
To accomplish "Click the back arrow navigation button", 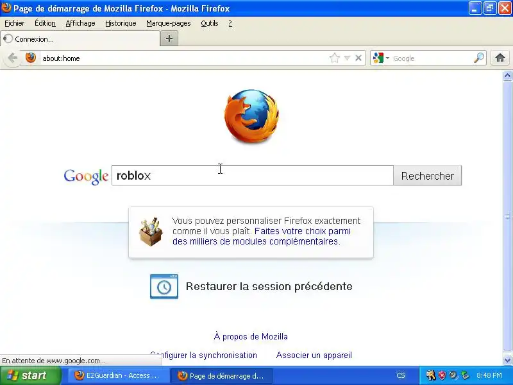I will point(12,58).
